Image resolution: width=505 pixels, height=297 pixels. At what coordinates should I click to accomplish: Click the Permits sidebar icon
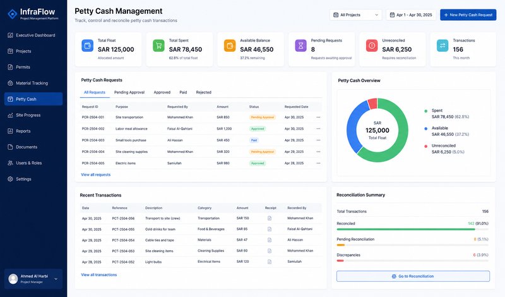pyautogui.click(x=10, y=67)
